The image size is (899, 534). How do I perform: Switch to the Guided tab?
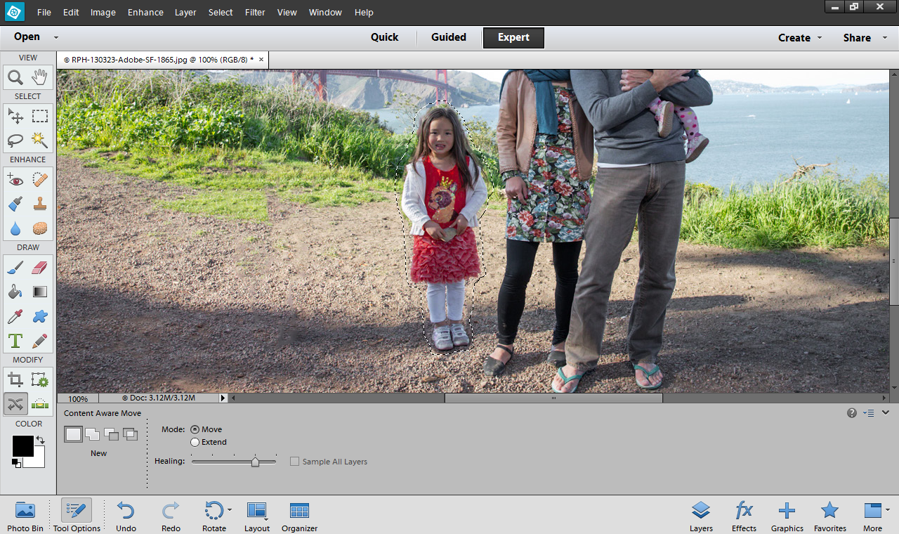tap(449, 37)
